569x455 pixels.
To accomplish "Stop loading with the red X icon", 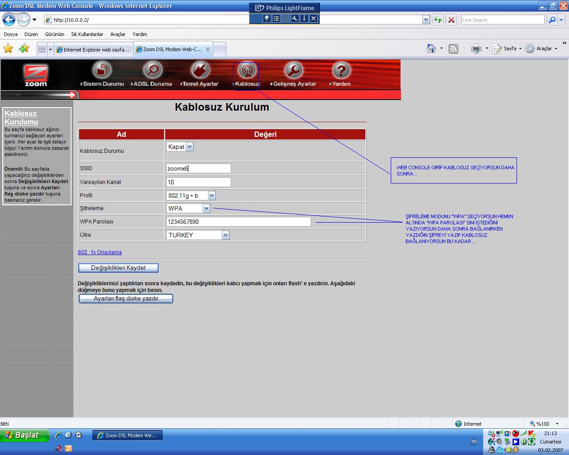I will [x=451, y=20].
